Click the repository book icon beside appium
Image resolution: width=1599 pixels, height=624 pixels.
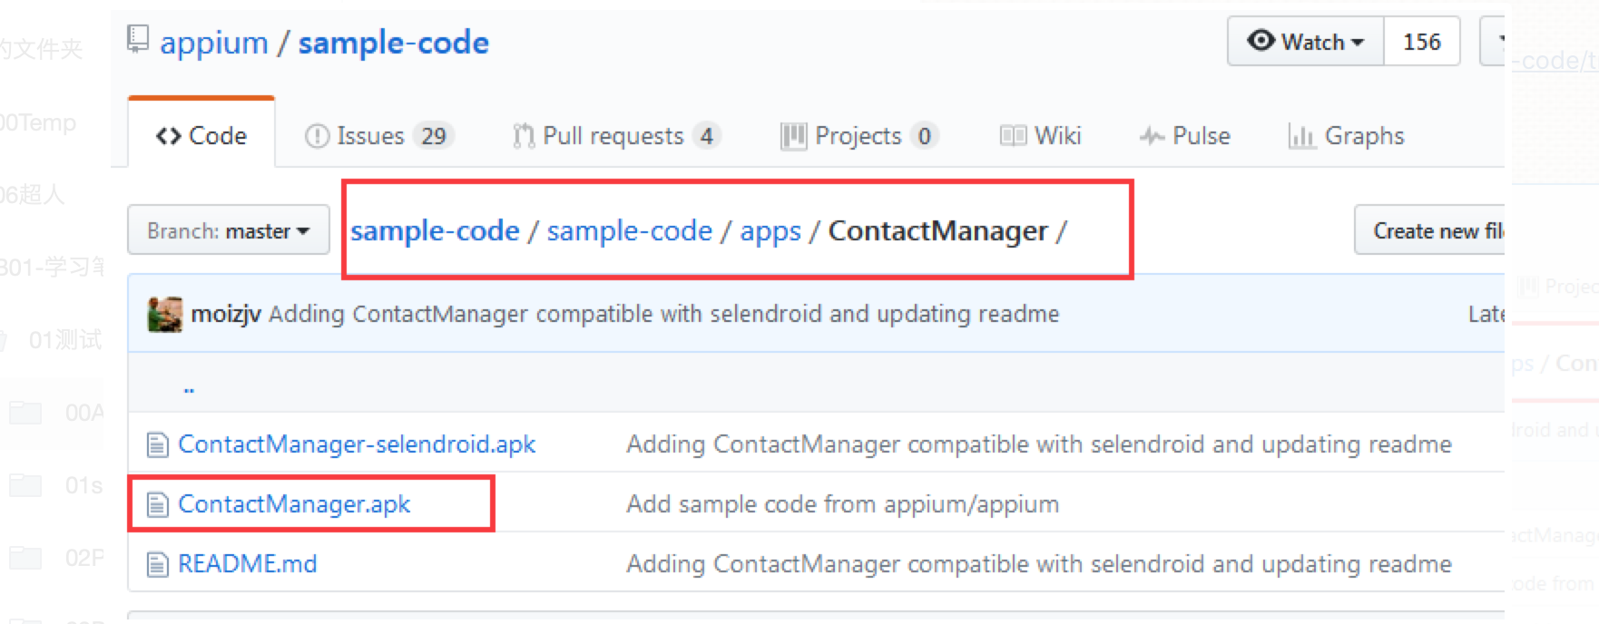pos(138,39)
